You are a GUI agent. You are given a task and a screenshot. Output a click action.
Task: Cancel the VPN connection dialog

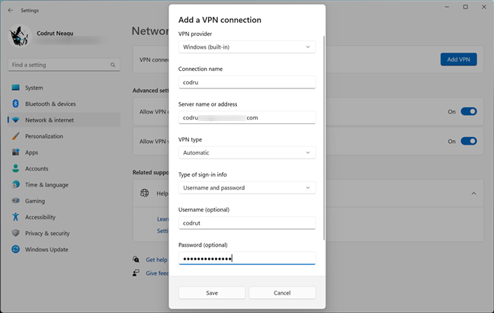pyautogui.click(x=282, y=293)
